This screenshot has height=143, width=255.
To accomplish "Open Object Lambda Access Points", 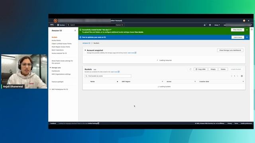I will (62, 44).
